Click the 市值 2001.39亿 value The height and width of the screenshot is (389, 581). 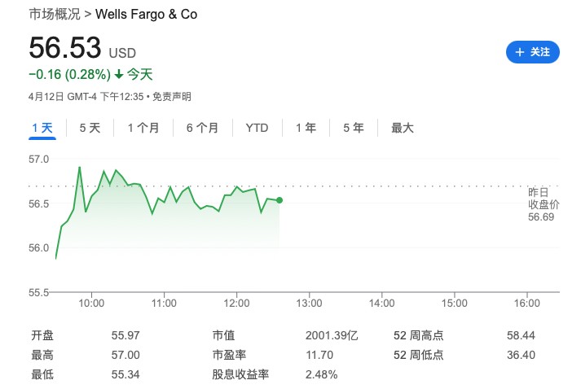[332, 335]
